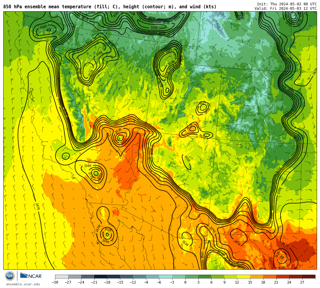The height and width of the screenshot is (288, 320).
Task: Pick the gray -27 to -24 color swatch
Action: (x=75, y=276)
